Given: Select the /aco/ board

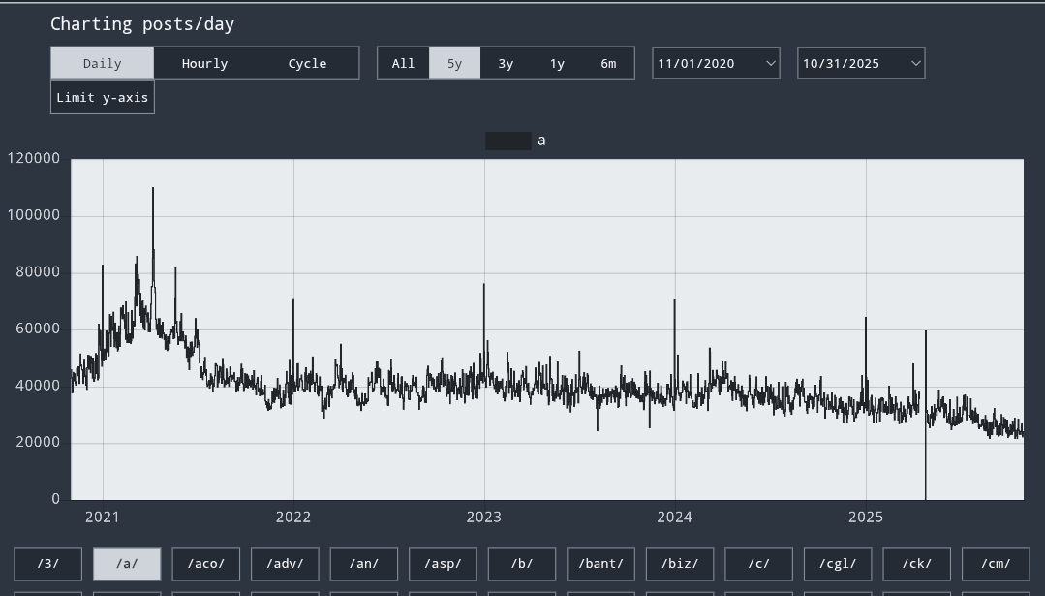Looking at the screenshot, I should coord(206,564).
